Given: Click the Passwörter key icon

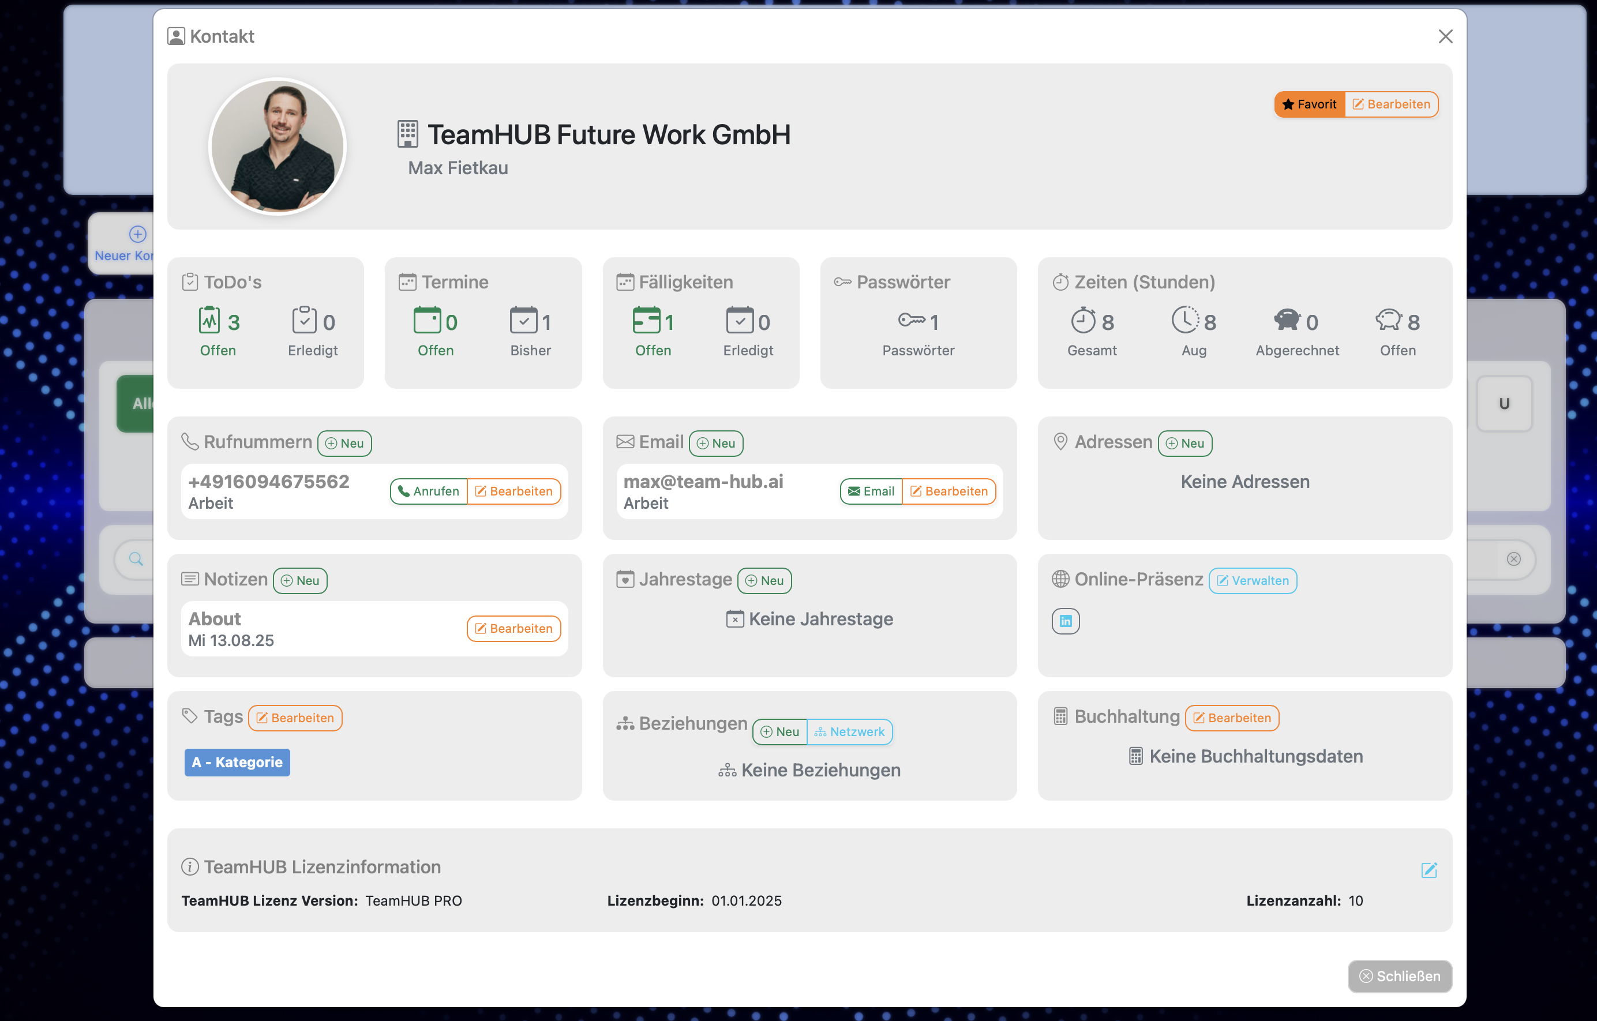Looking at the screenshot, I should click(x=911, y=320).
